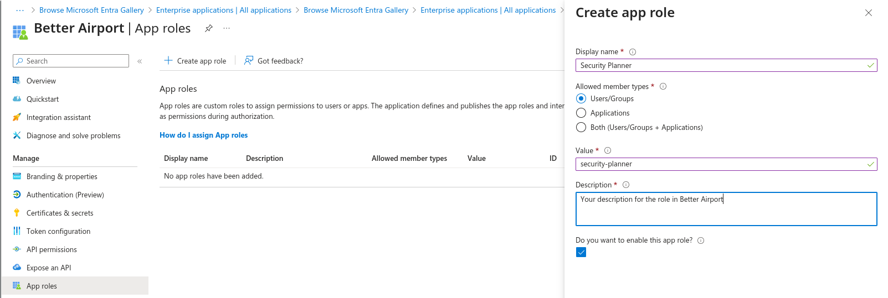Click the Display name field with Security Planner

pyautogui.click(x=726, y=65)
